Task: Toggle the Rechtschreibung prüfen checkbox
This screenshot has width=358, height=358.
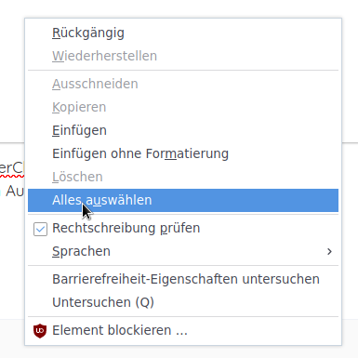Action: 40,229
